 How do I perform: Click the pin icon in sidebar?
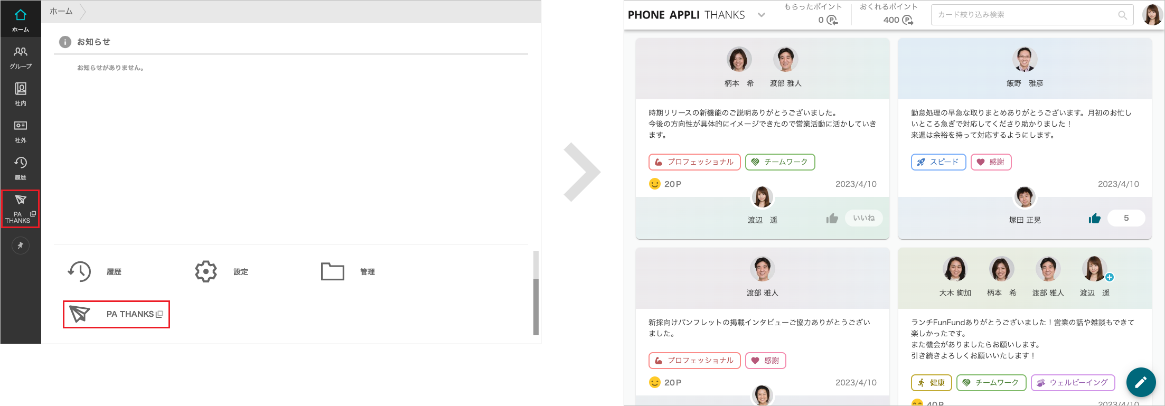click(21, 246)
